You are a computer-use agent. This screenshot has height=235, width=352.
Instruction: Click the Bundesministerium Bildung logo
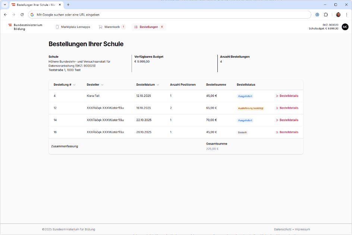25,27
